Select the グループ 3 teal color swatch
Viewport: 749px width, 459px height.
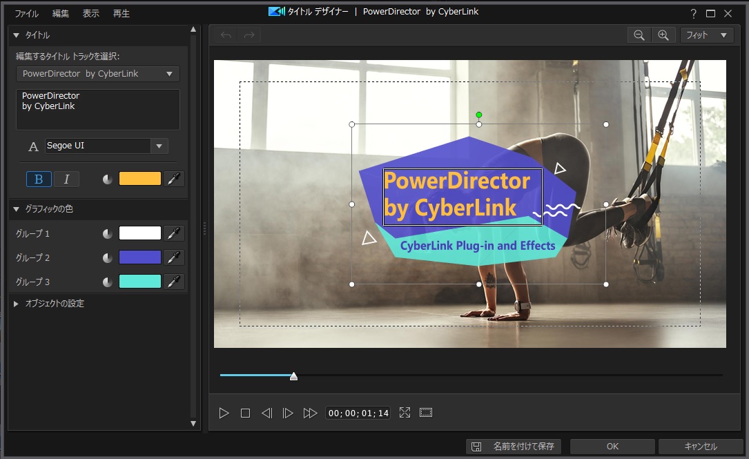pos(140,282)
